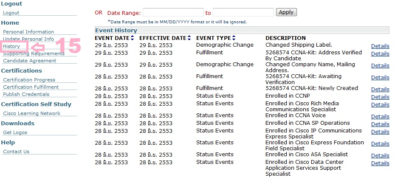Image resolution: width=409 pixels, height=177 pixels.
Task: Open Details for Changed Shipping Label
Action: 380,46
